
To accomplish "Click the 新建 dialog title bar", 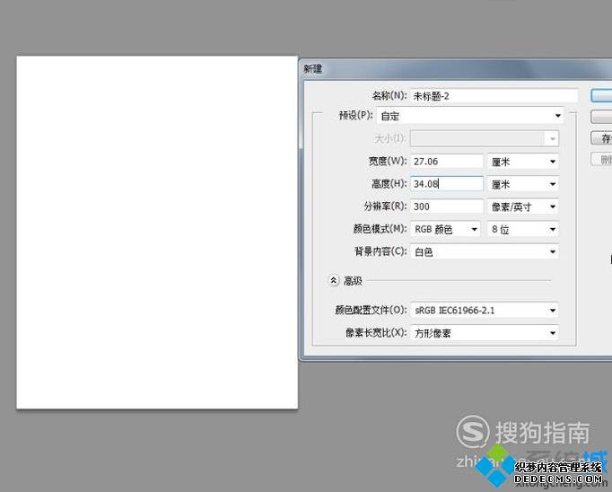I will click(x=456, y=69).
